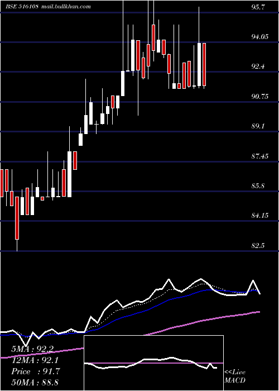Click the 92.4 price axis label
The image size is (279, 391).
click(x=258, y=66)
